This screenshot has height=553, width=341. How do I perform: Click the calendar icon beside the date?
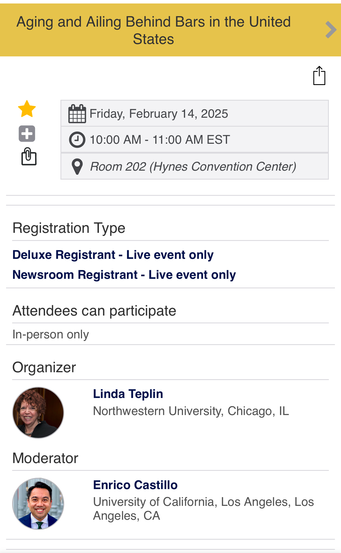point(77,114)
